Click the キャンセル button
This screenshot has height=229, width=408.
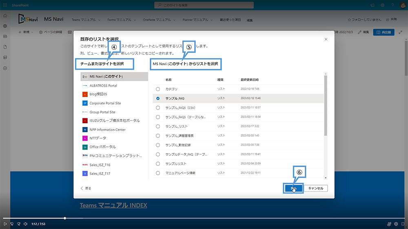pos(316,188)
